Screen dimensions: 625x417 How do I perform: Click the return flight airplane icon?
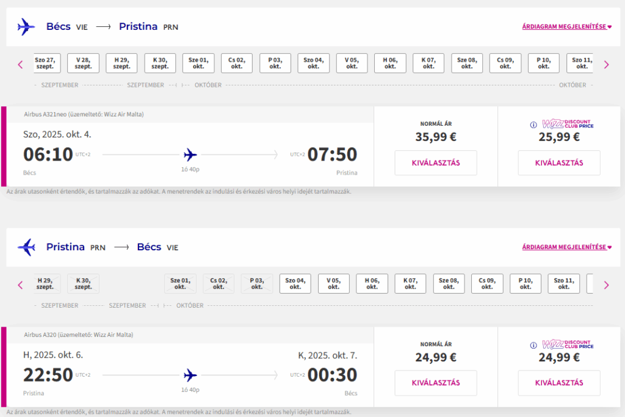[26, 247]
